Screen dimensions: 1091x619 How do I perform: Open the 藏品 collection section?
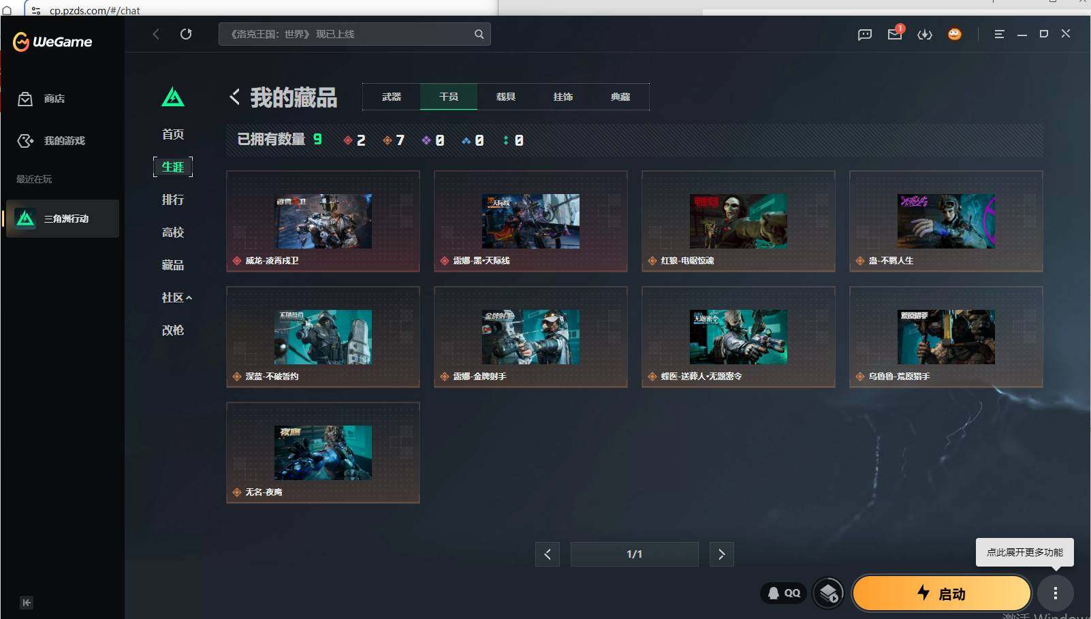pyautogui.click(x=173, y=265)
